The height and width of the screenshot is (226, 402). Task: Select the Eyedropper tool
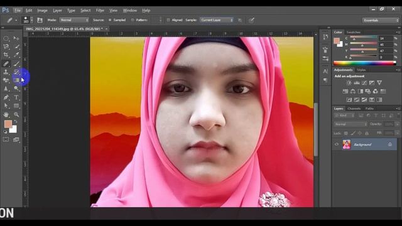(16, 55)
